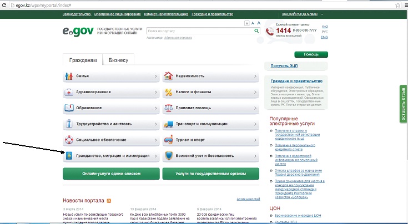The width and height of the screenshot is (408, 224).
Task: Click the medical kit icon for Здравоохранение
Action: [69, 92]
